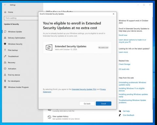
Task: Click the Find a setting search box
Action: click(21, 18)
